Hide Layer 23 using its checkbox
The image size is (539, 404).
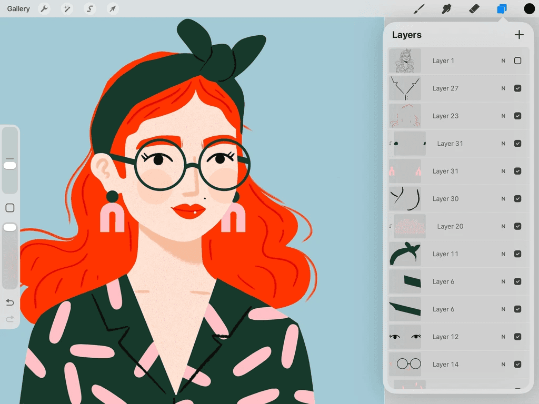point(518,116)
